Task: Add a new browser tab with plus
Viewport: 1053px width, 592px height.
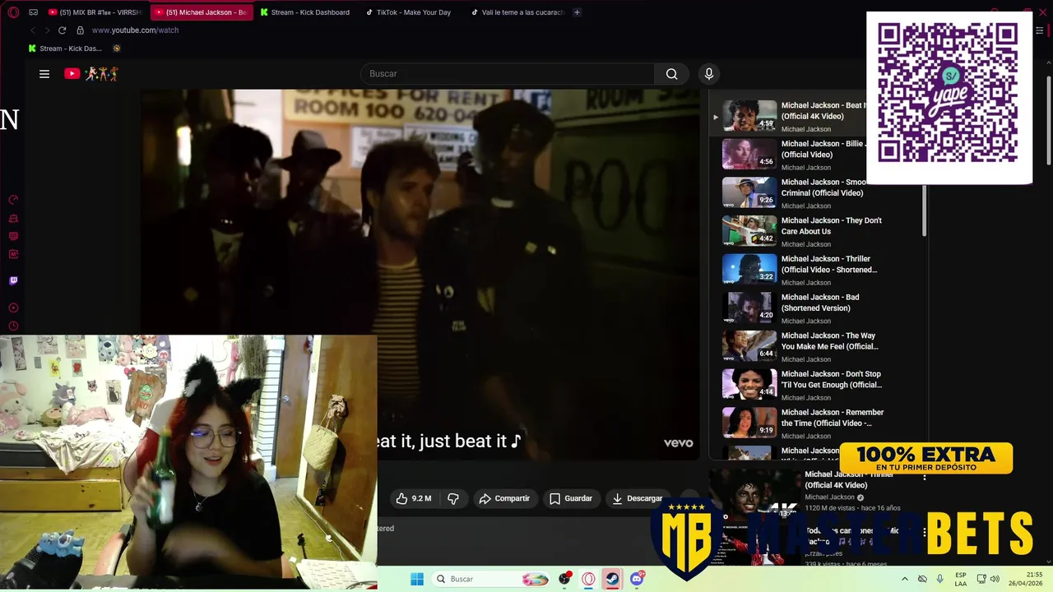Action: click(x=577, y=12)
